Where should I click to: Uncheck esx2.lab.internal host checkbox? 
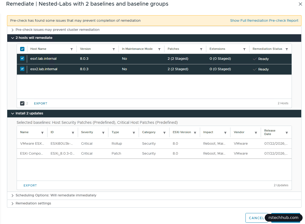22,69
